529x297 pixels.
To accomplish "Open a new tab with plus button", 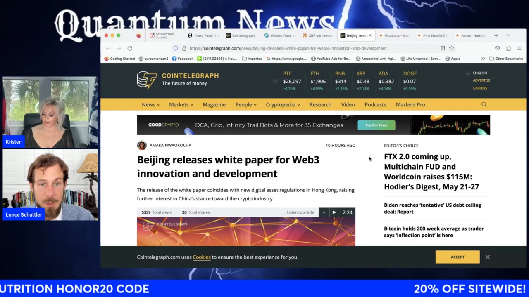I will click(496, 35).
